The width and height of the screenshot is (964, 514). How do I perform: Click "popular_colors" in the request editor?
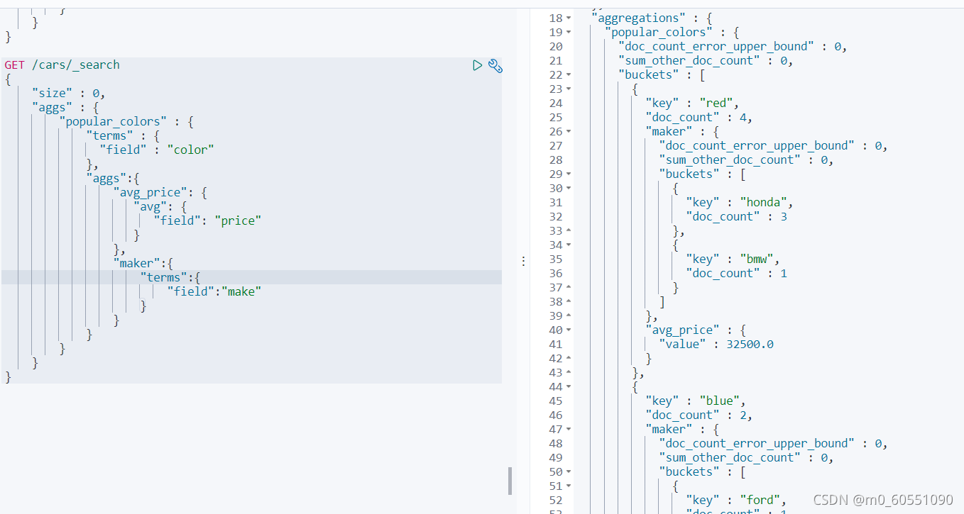(x=114, y=121)
